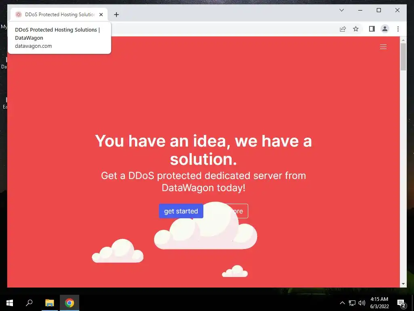Click the datawagon.com text in tab tooltip
This screenshot has height=311, width=414.
[33, 46]
